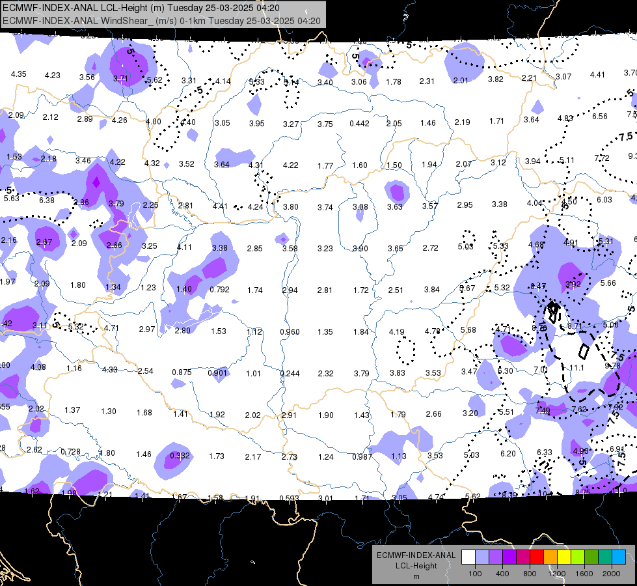
Task: Click the map value 2.95
Action: pyautogui.click(x=465, y=204)
